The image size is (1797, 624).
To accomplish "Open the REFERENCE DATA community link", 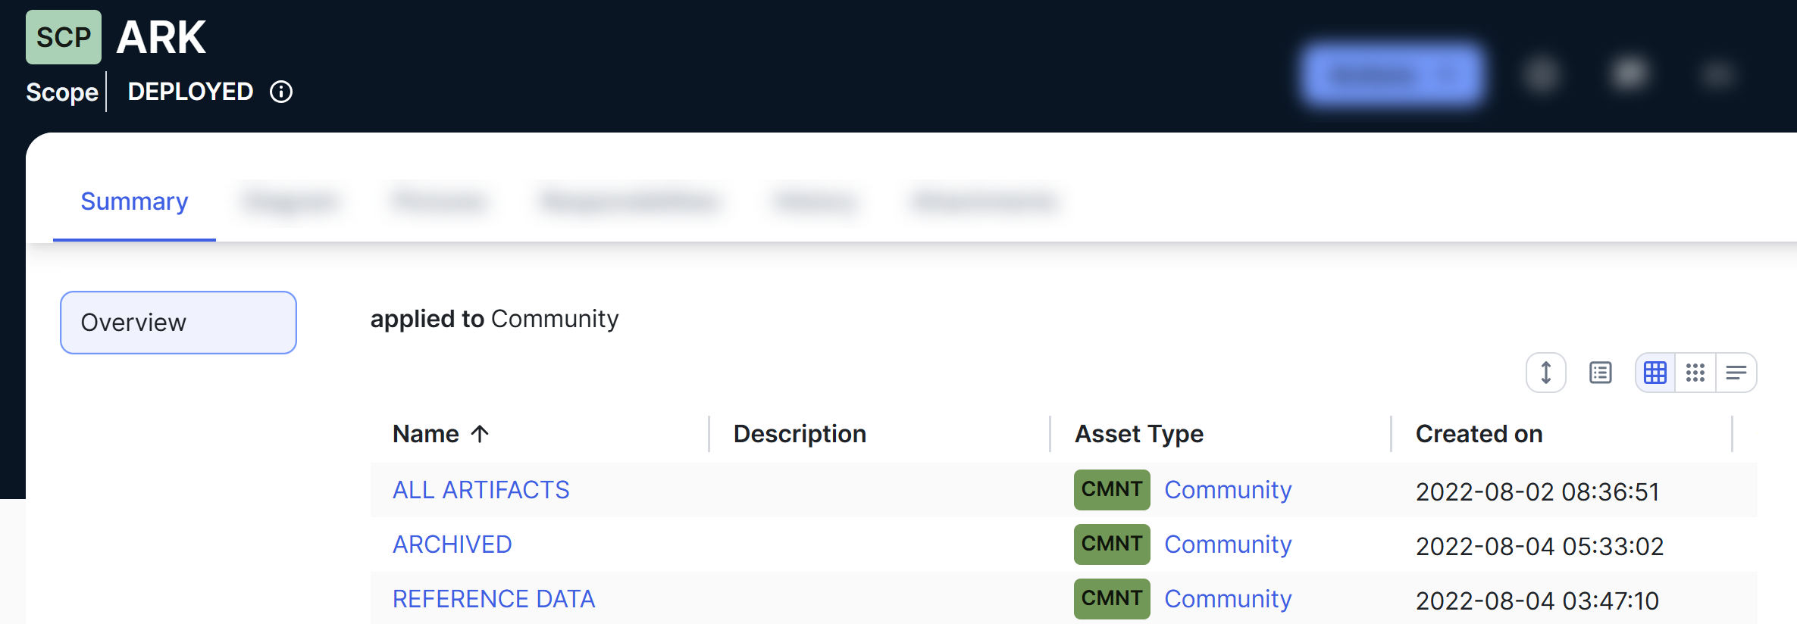I will 493,599.
